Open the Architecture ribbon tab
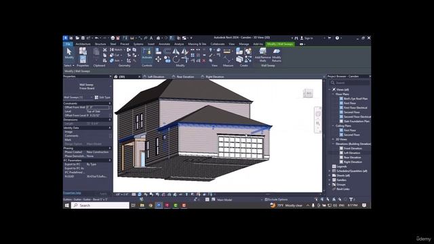Viewport: 434px width, 244px height. [x=83, y=44]
